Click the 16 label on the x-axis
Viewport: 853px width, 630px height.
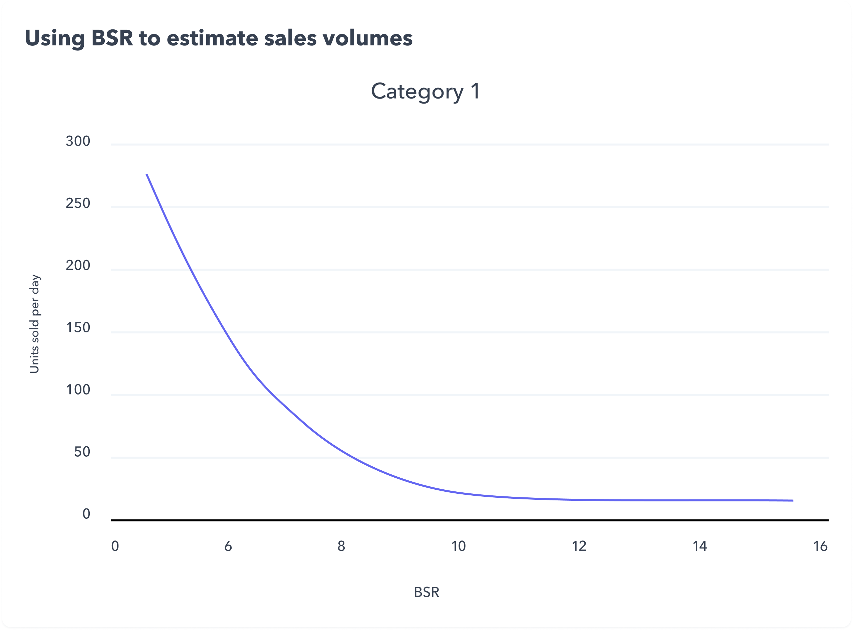point(820,546)
